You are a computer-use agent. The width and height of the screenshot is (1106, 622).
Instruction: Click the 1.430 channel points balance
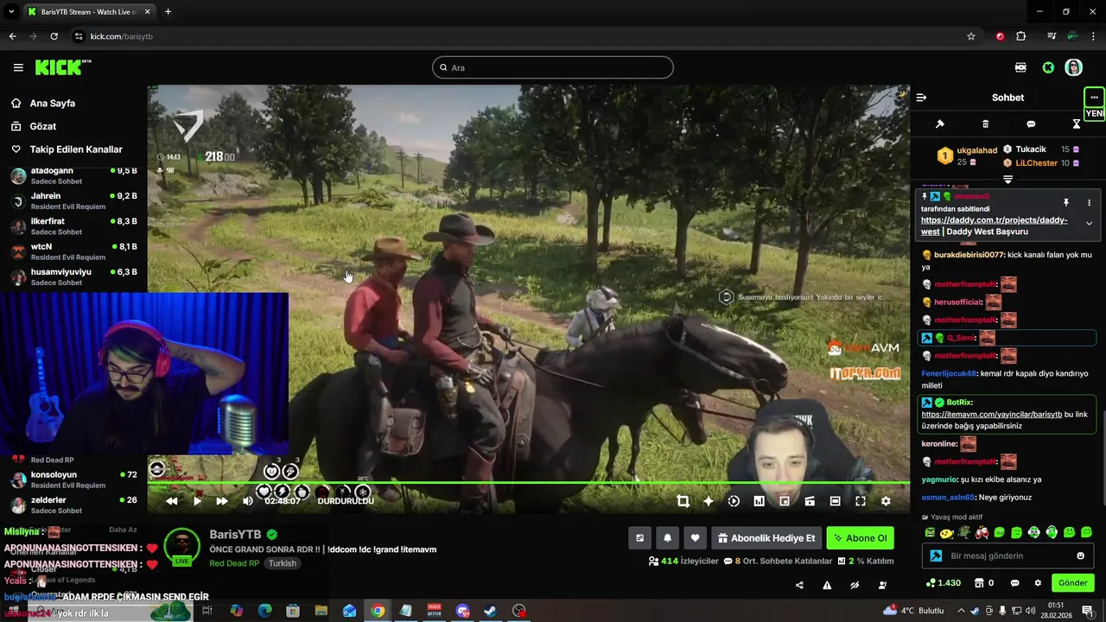click(943, 583)
